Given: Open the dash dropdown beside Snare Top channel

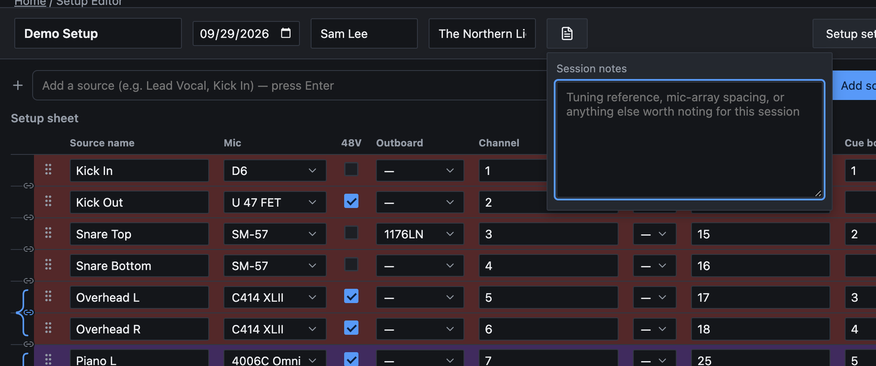Looking at the screenshot, I should click(x=654, y=234).
